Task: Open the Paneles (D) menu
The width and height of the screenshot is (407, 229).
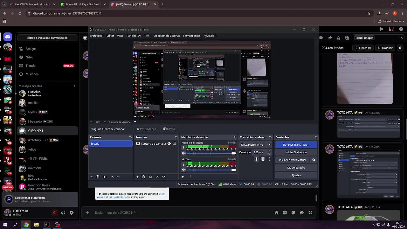Action: 134,36
